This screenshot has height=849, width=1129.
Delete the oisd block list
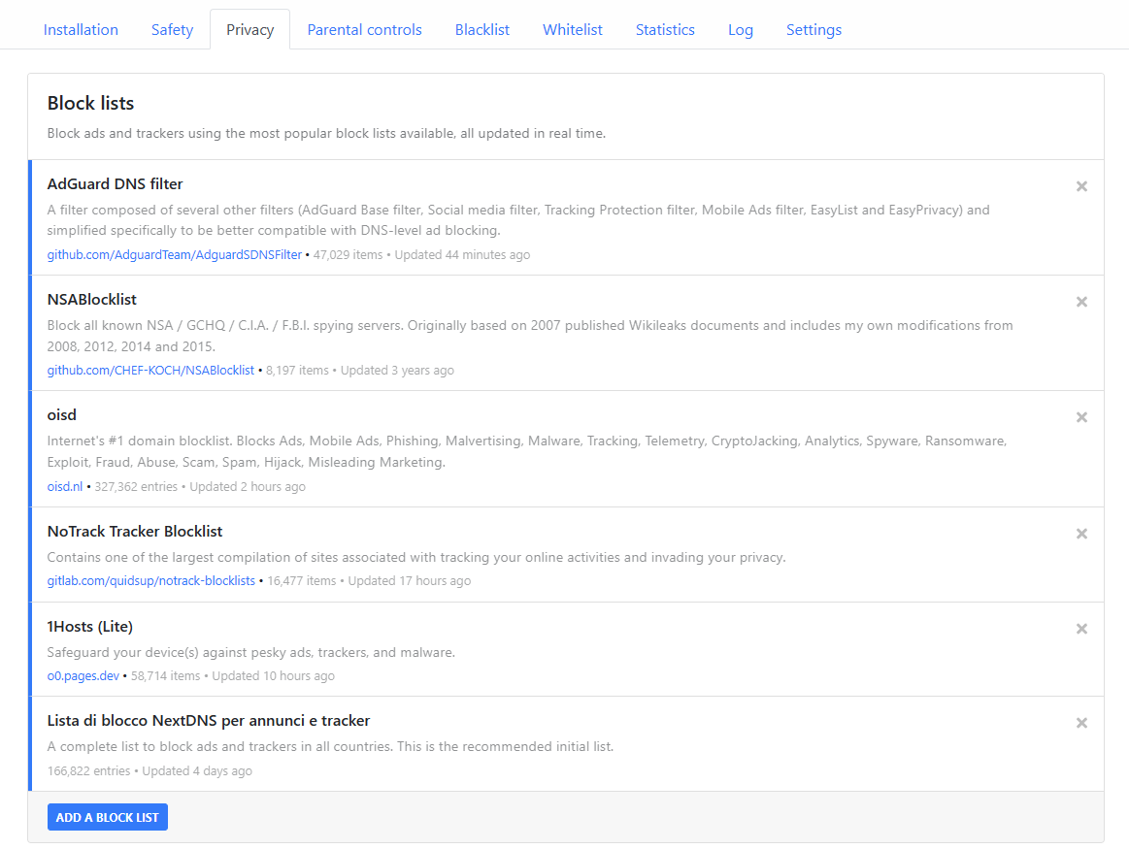[x=1081, y=417]
